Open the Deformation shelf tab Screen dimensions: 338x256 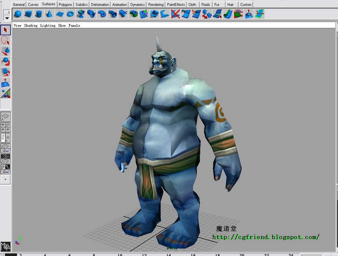[x=100, y=5]
